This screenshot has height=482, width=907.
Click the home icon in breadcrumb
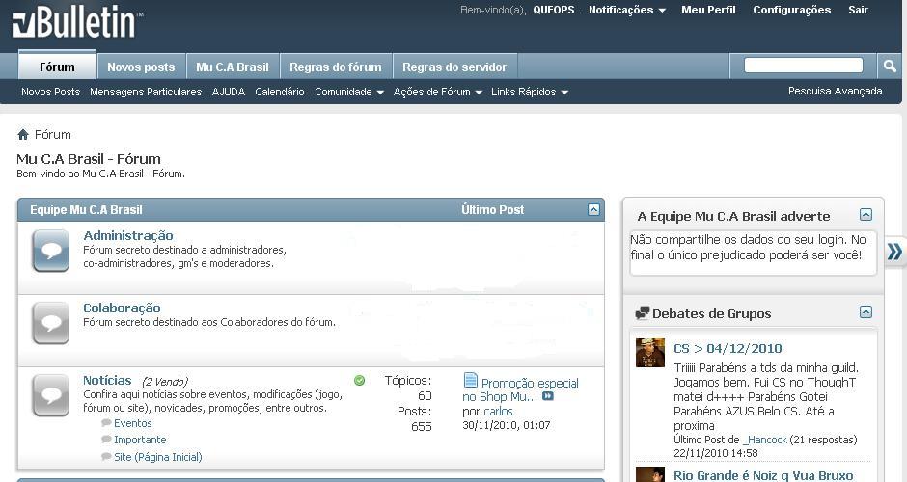point(23,135)
